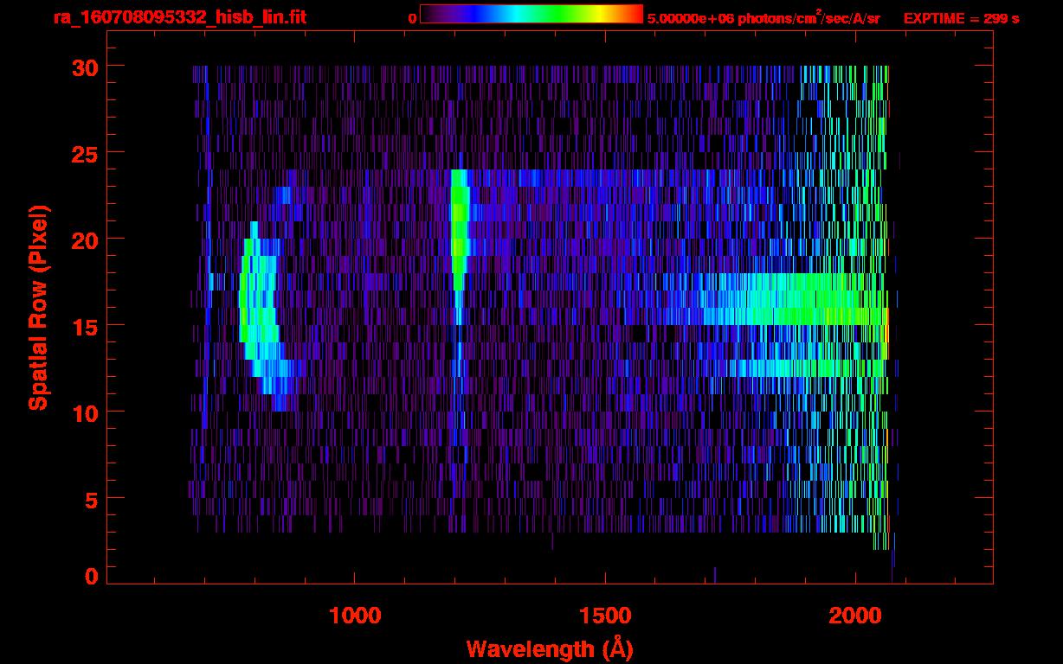
Task: Click the 1000 wavelength tick label
Action: tap(355, 616)
